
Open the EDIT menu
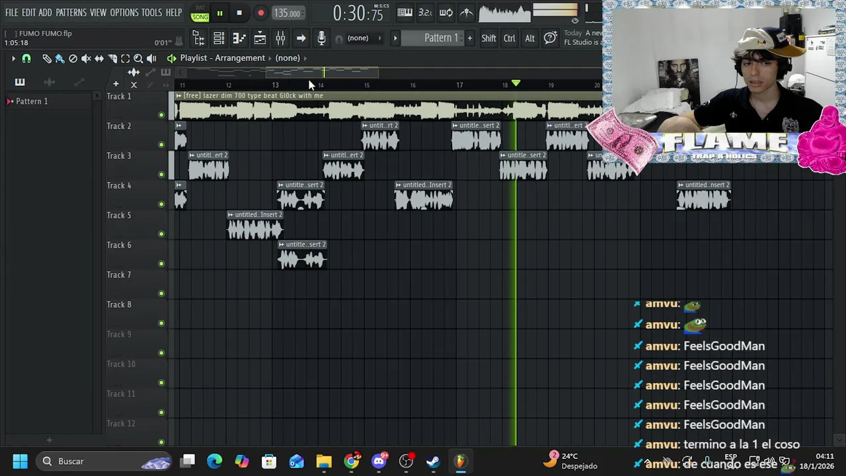28,13
